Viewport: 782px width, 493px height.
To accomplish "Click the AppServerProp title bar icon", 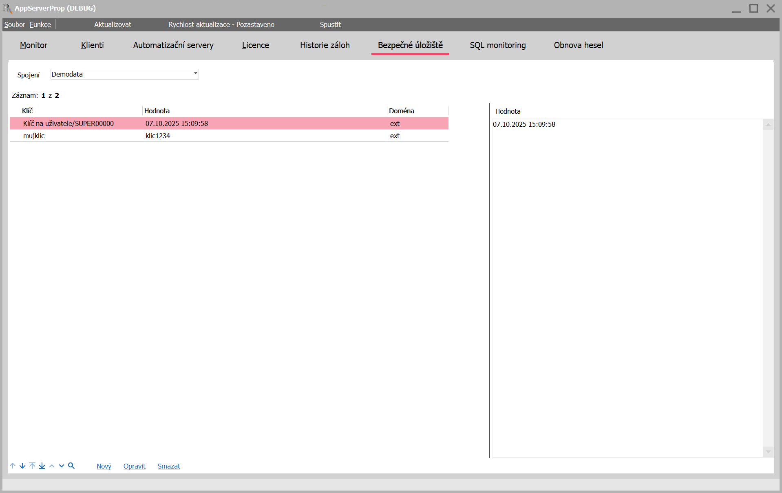I will (7, 8).
